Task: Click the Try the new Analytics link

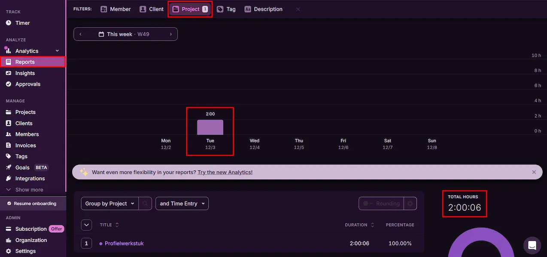Action: [x=225, y=172]
